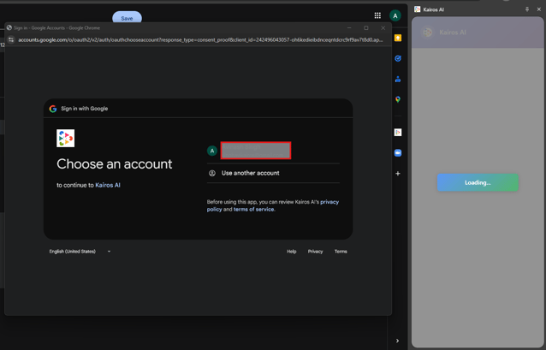Click the plus icon to get add-ons

click(x=398, y=174)
